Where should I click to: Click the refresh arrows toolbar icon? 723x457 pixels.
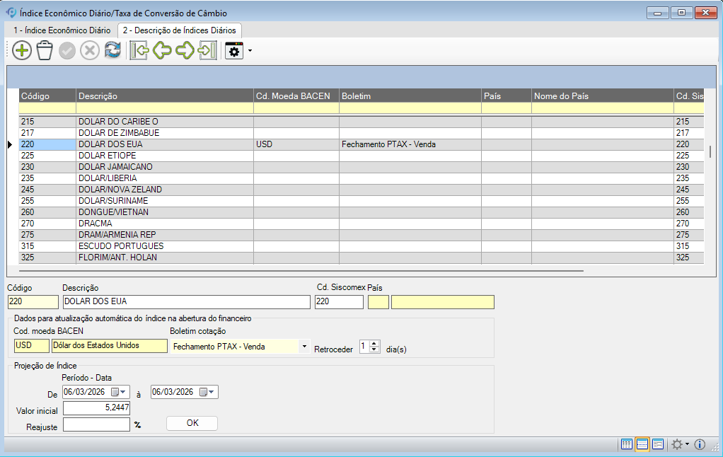click(112, 51)
